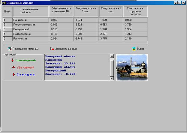This screenshot has height=133, width=187.
Task: Maximize the Системный Анализ window
Action: click(179, 2)
